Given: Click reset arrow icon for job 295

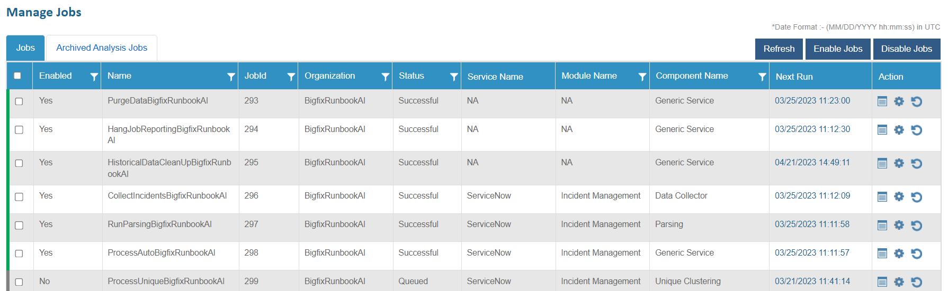Looking at the screenshot, I should pyautogui.click(x=916, y=164).
